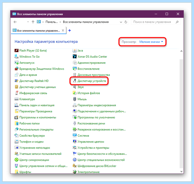Click the Мышь mouse icon
194x184 pixels.
point(75,99)
